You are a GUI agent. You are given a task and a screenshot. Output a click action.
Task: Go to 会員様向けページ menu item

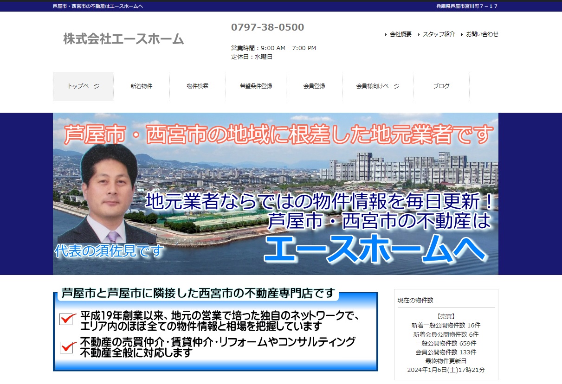click(378, 86)
